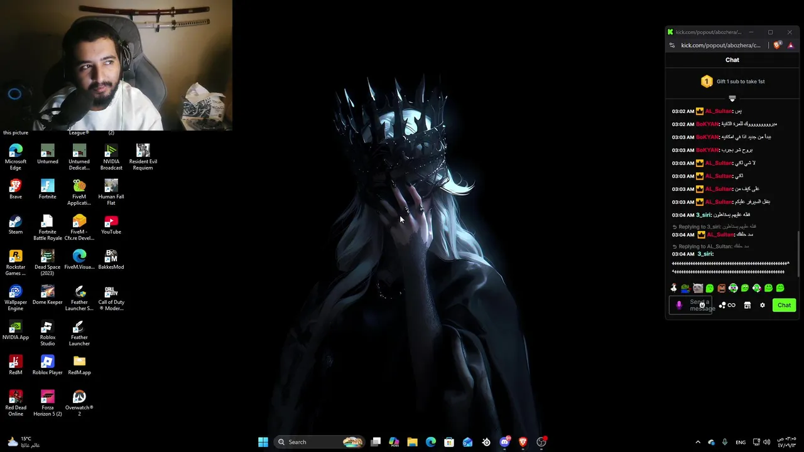Click AL_Sultan username on the 03:02 message
Screen dimensions: 804x452
coord(719,111)
